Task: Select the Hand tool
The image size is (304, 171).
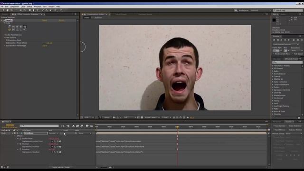Action: (8, 10)
